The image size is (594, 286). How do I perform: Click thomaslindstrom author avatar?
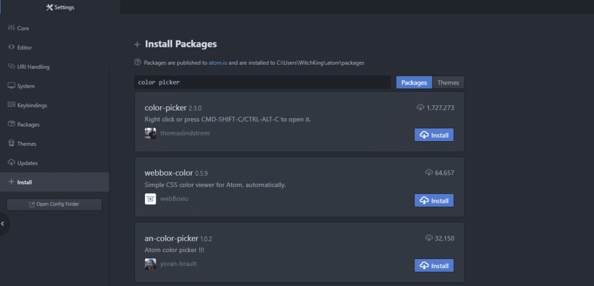[x=151, y=133]
